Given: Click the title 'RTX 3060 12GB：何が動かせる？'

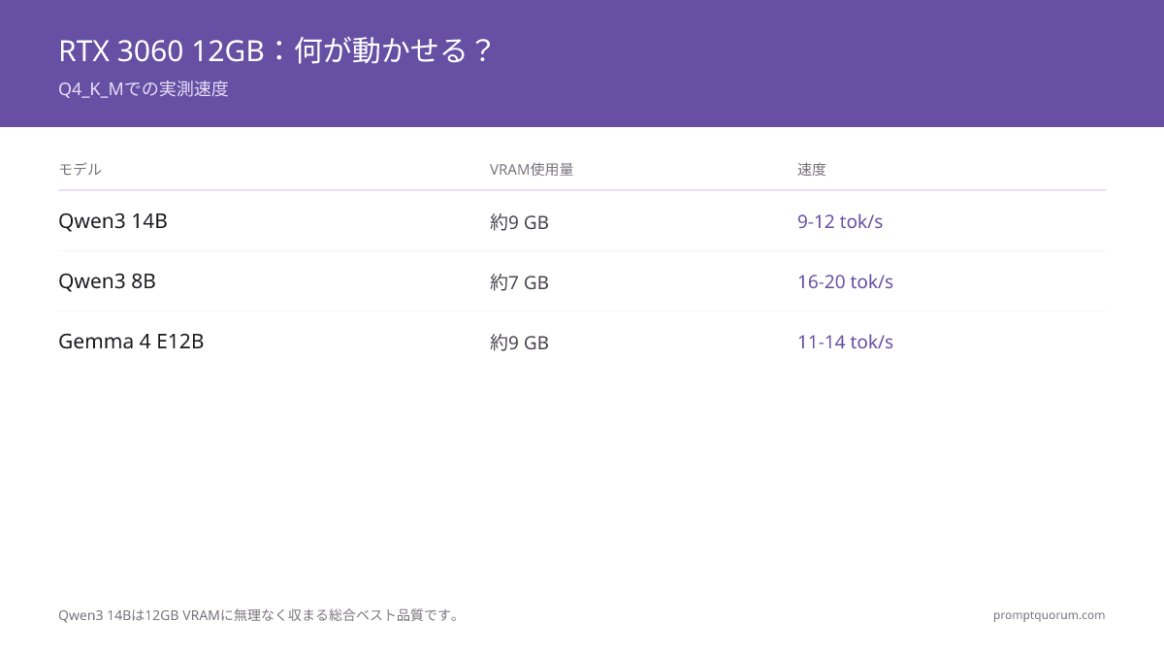Looking at the screenshot, I should (276, 50).
